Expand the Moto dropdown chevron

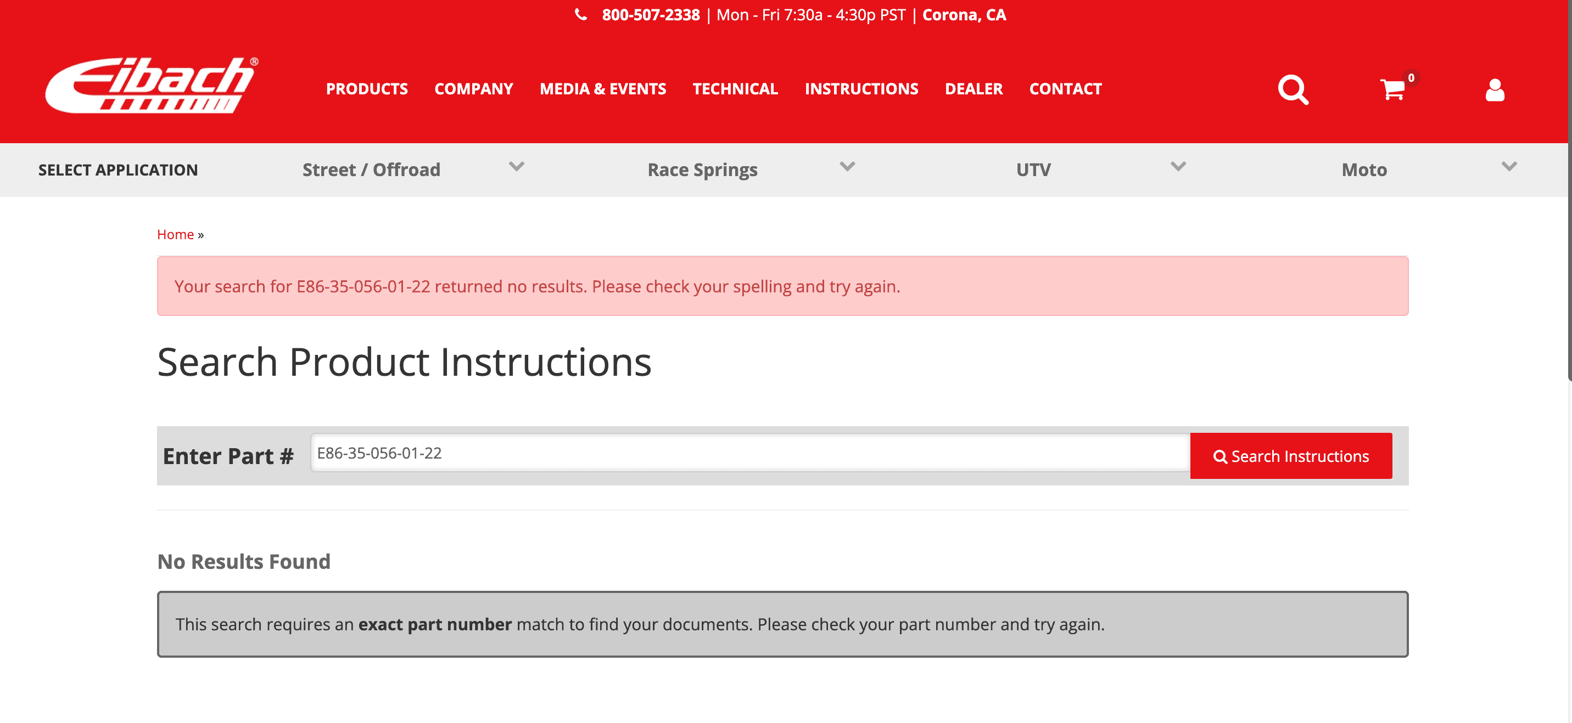pyautogui.click(x=1508, y=166)
